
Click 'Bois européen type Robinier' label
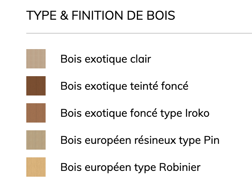(x=130, y=167)
